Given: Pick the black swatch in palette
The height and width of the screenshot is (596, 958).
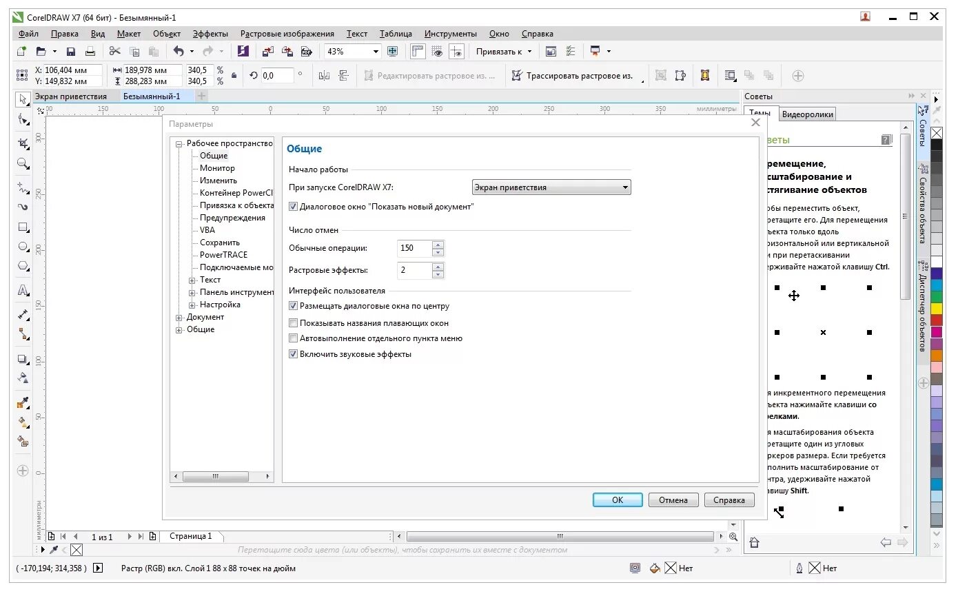Looking at the screenshot, I should tap(937, 145).
